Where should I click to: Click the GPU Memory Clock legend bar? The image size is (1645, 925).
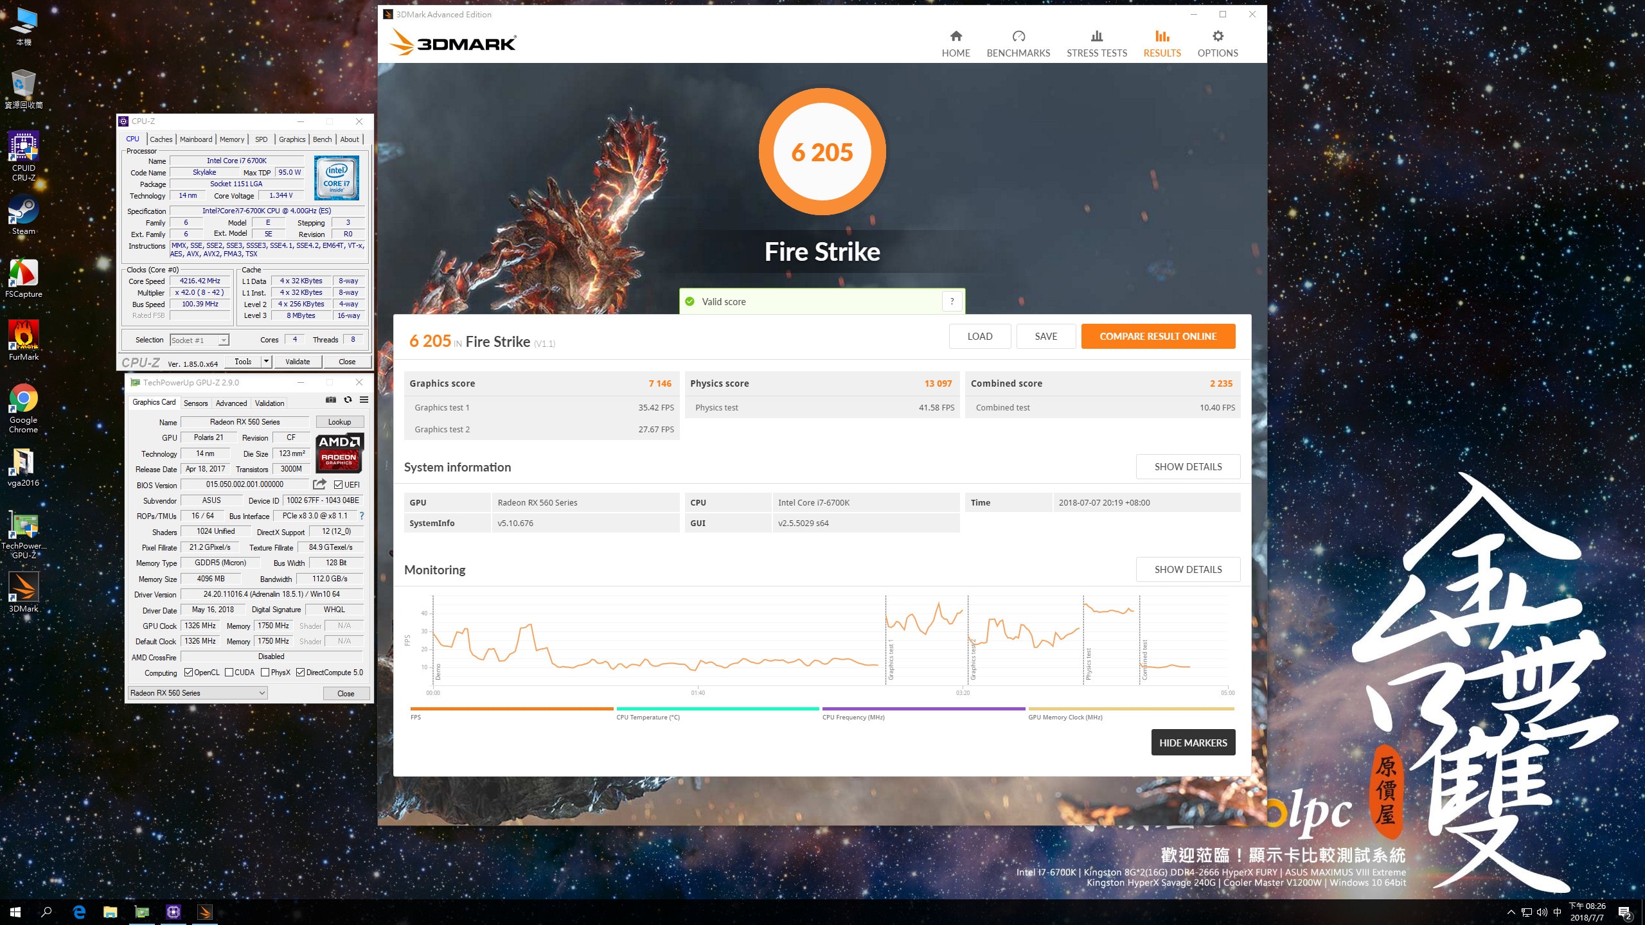(x=1131, y=709)
